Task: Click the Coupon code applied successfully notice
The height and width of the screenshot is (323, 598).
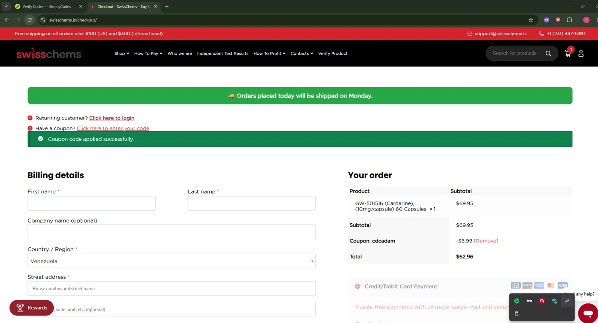Action: click(x=300, y=139)
